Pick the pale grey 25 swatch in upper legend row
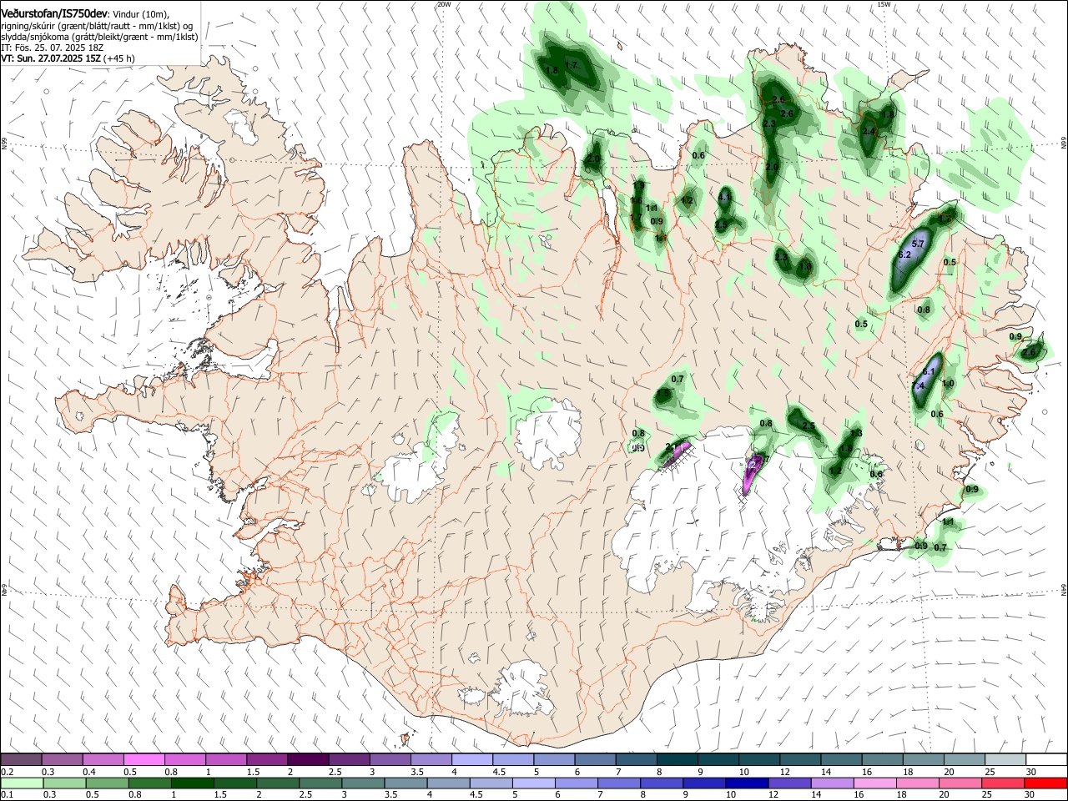 [x=1004, y=759]
